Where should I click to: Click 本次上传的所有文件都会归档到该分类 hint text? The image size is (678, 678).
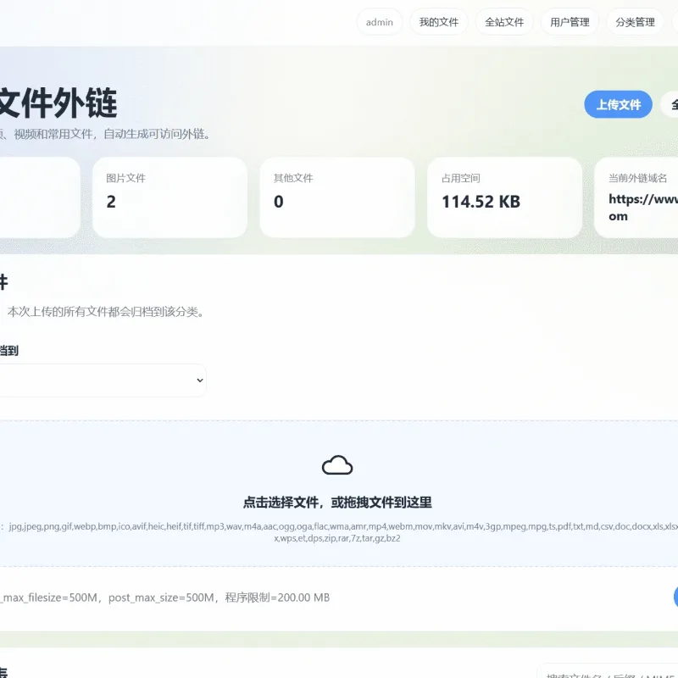(106, 312)
